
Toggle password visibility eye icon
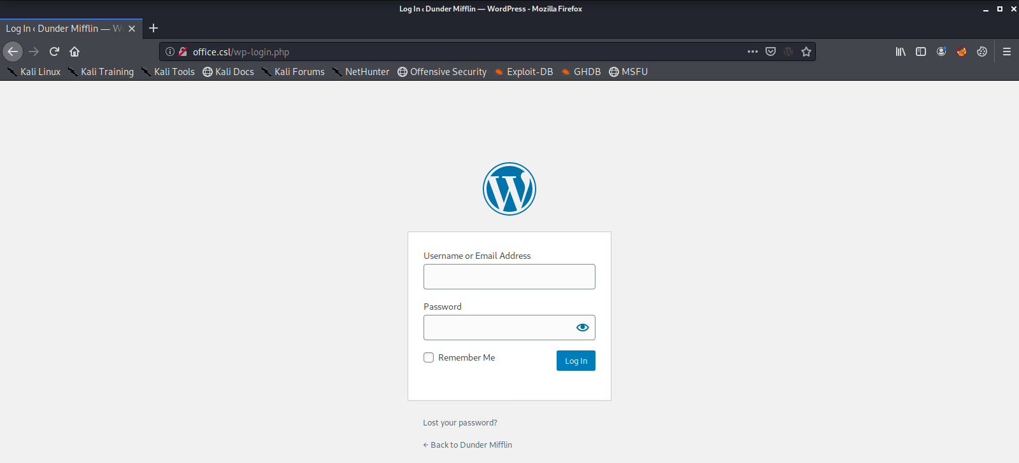[x=583, y=328]
